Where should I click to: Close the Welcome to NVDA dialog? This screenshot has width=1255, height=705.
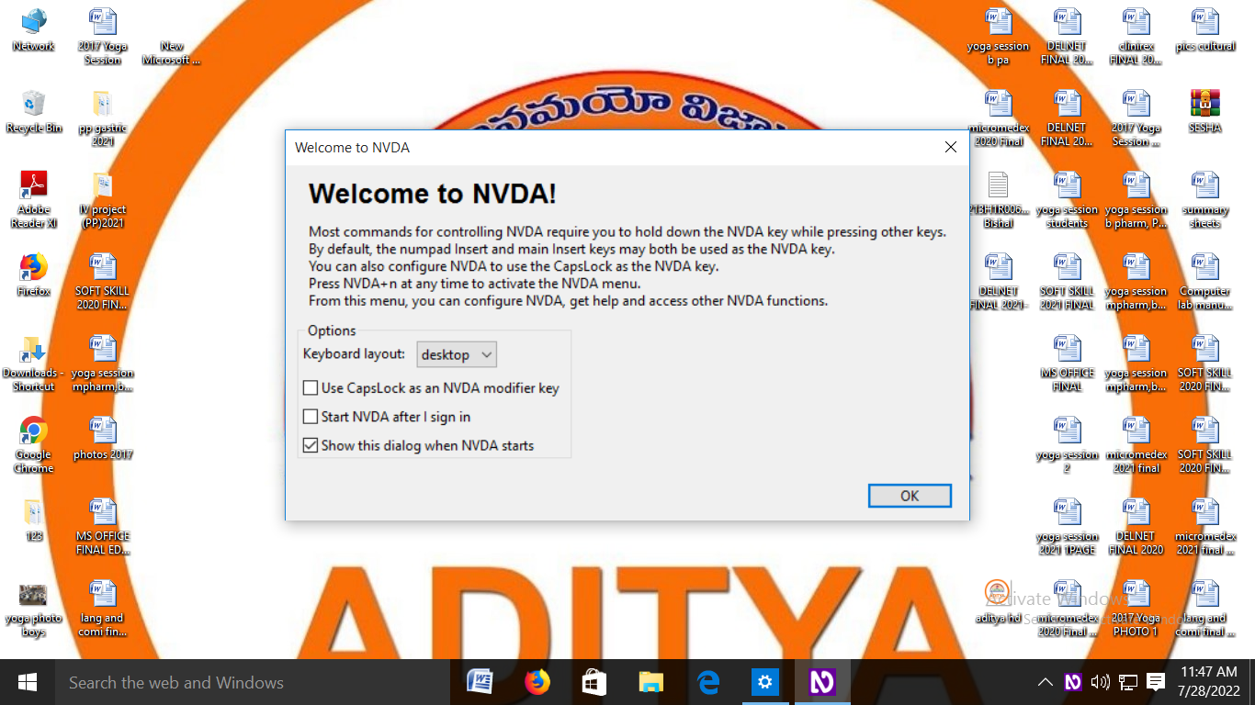click(951, 147)
